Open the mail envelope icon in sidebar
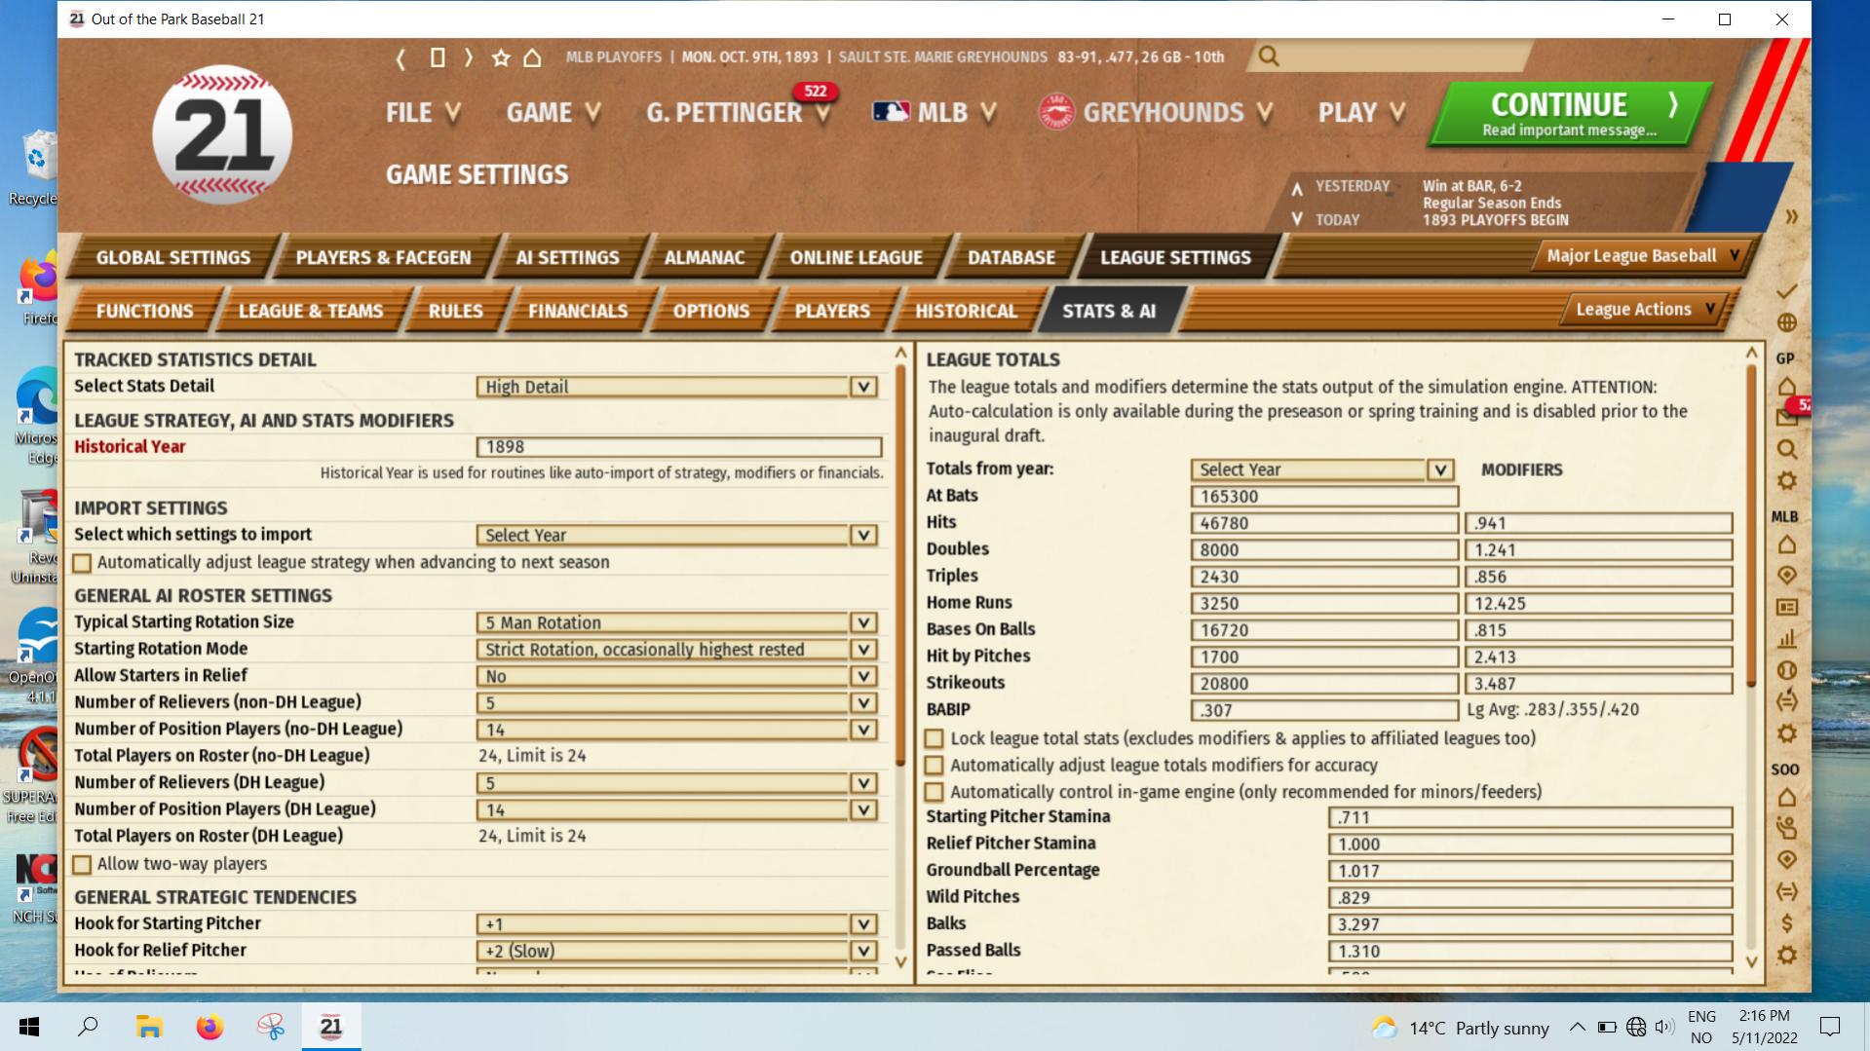1870x1051 pixels. pyautogui.click(x=1786, y=418)
